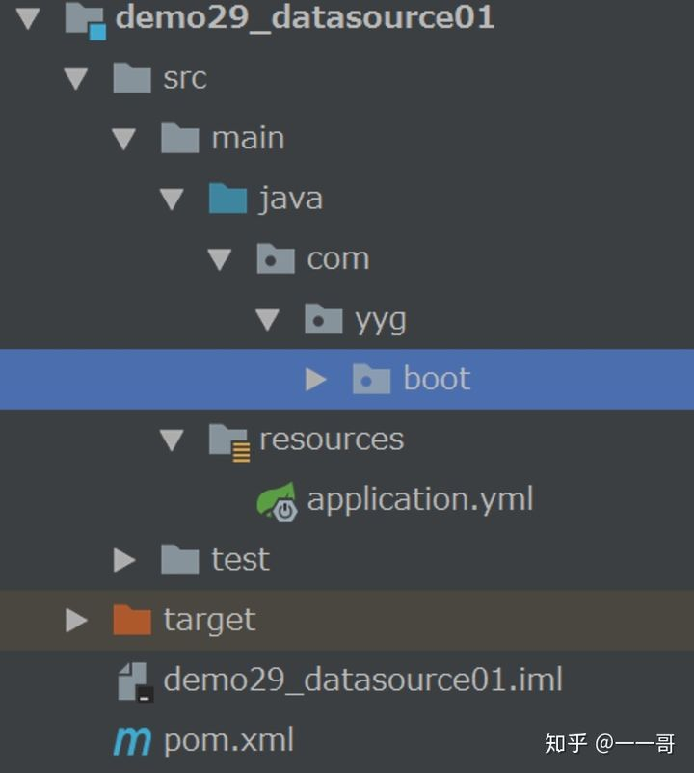This screenshot has height=773, width=694.
Task: Click the orange target folder icon
Action: pyautogui.click(x=132, y=619)
